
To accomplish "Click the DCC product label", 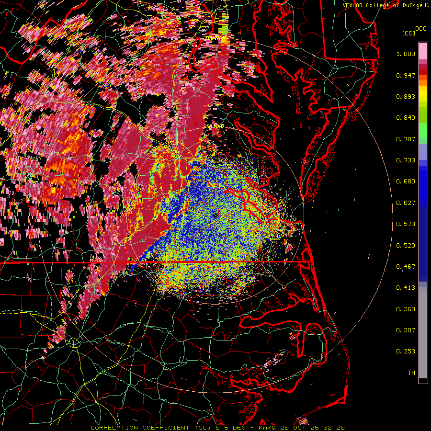I will (x=420, y=29).
